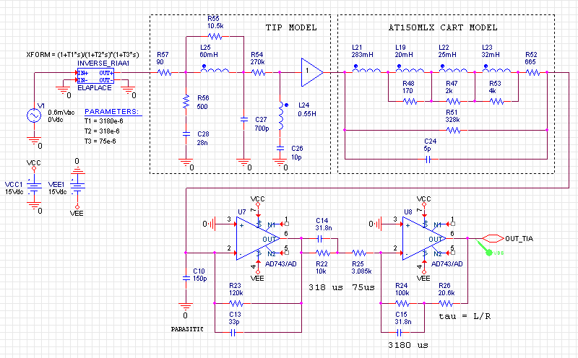Click the TIP MODEL title text
Image resolution: width=578 pixels, height=358 pixels.
[291, 27]
